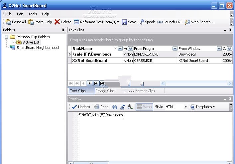
Task: Click the Launch URL chain icon
Action: (x=160, y=22)
